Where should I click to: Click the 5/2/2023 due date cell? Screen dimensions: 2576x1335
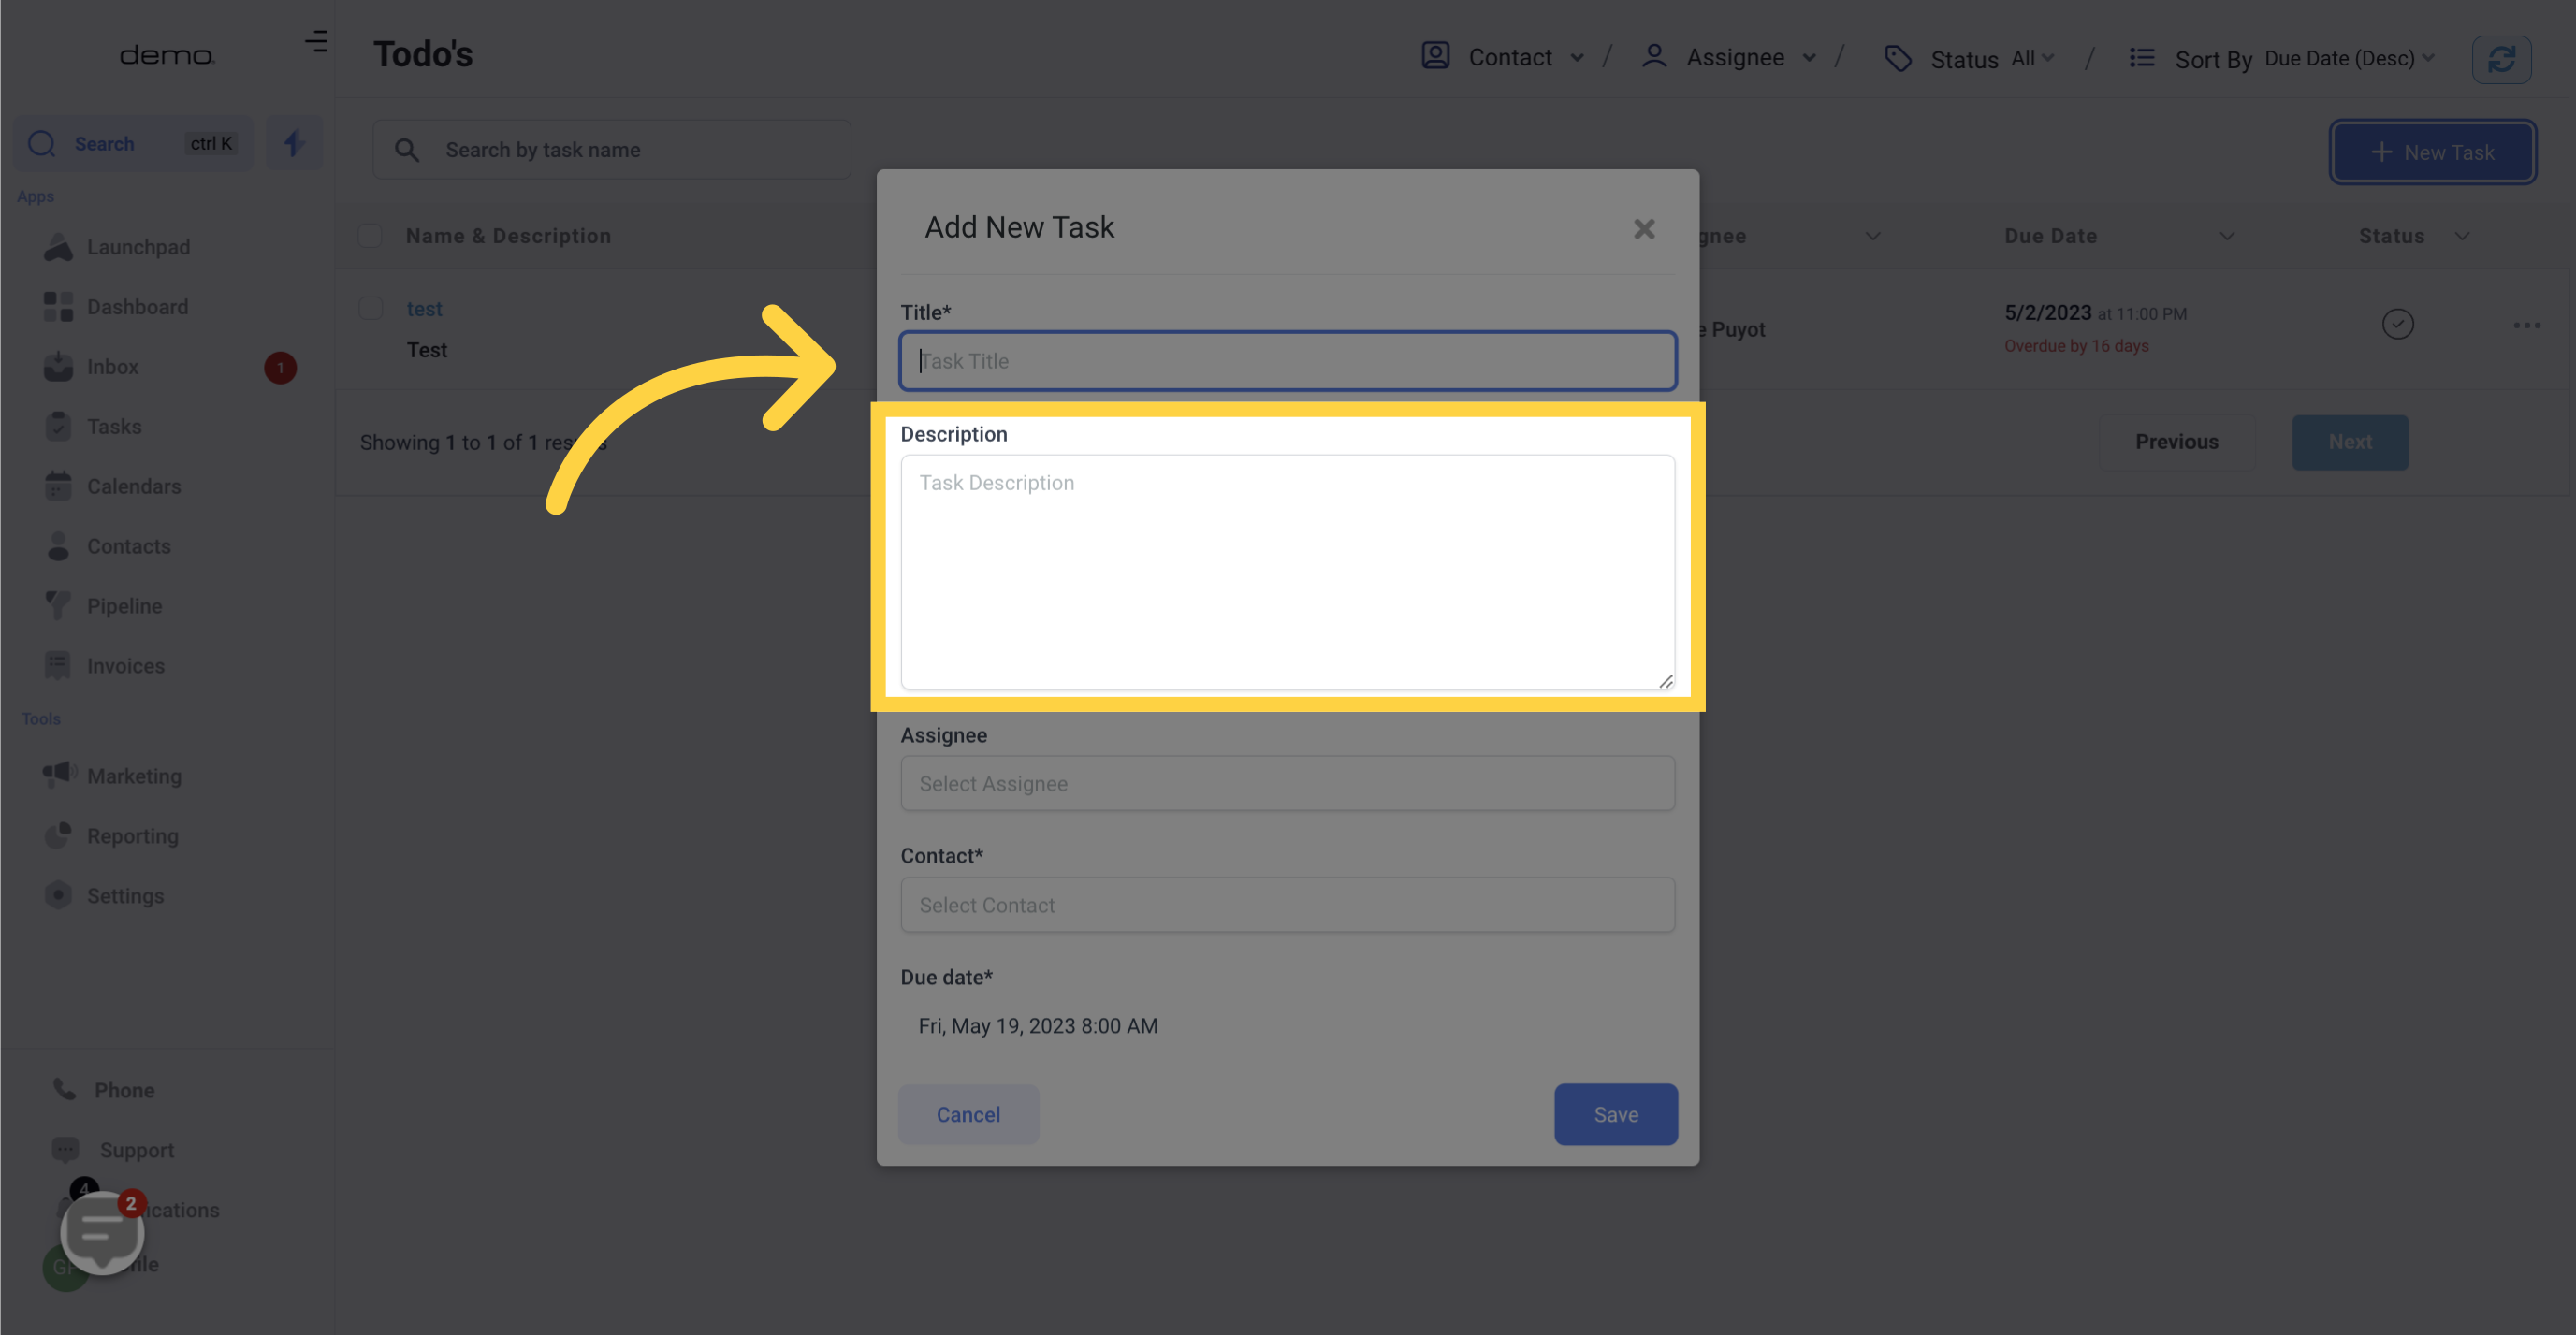(x=2047, y=313)
